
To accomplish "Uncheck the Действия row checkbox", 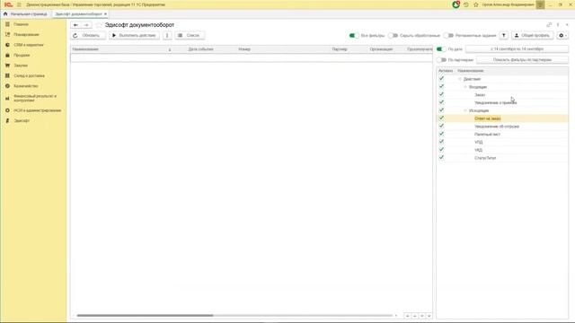I will click(441, 79).
